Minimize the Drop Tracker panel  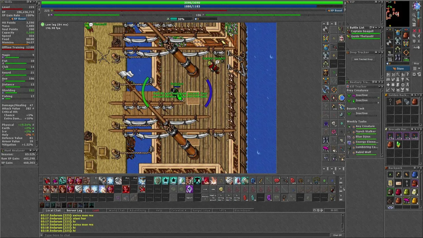pos(379,52)
